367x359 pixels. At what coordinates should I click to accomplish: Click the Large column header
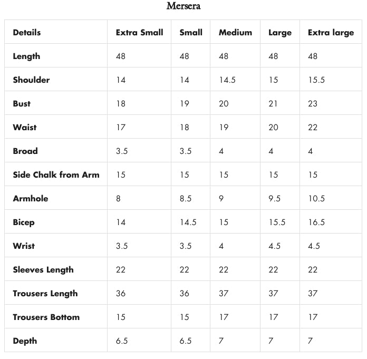click(279, 33)
